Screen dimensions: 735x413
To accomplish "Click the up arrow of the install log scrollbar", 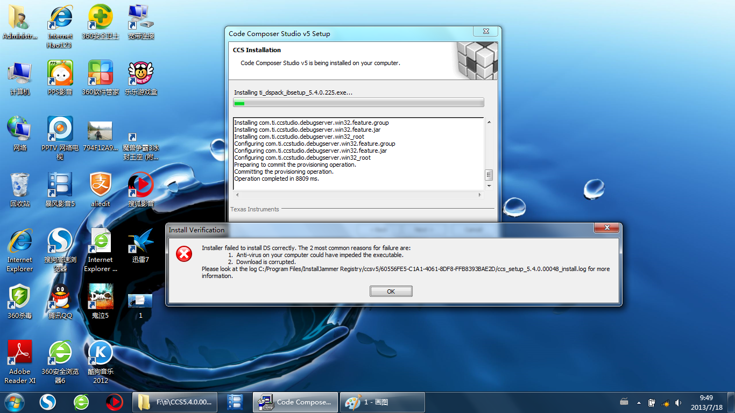I will [x=489, y=123].
